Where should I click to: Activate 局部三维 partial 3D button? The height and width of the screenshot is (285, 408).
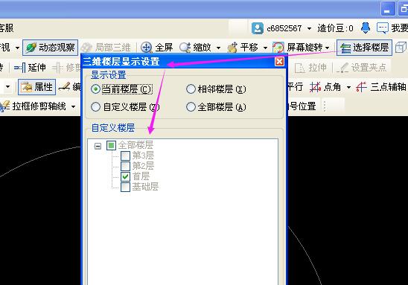point(106,48)
